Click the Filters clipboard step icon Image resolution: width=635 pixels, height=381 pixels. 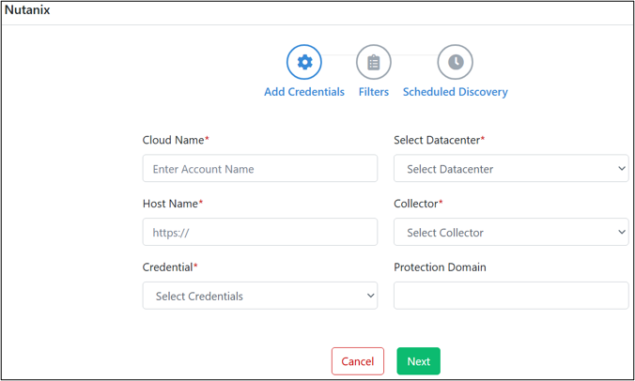(x=373, y=62)
